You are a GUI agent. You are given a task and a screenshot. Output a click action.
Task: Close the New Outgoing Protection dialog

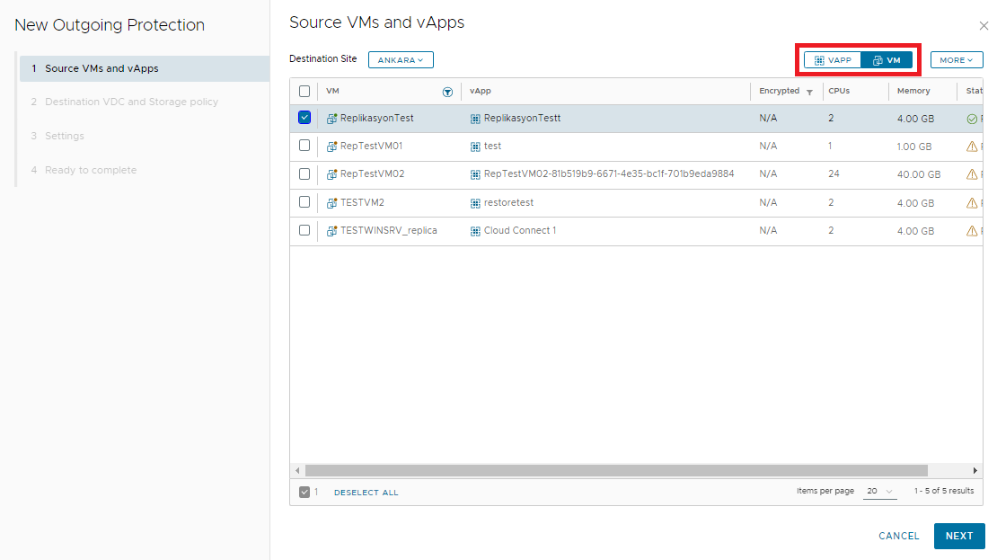(984, 25)
